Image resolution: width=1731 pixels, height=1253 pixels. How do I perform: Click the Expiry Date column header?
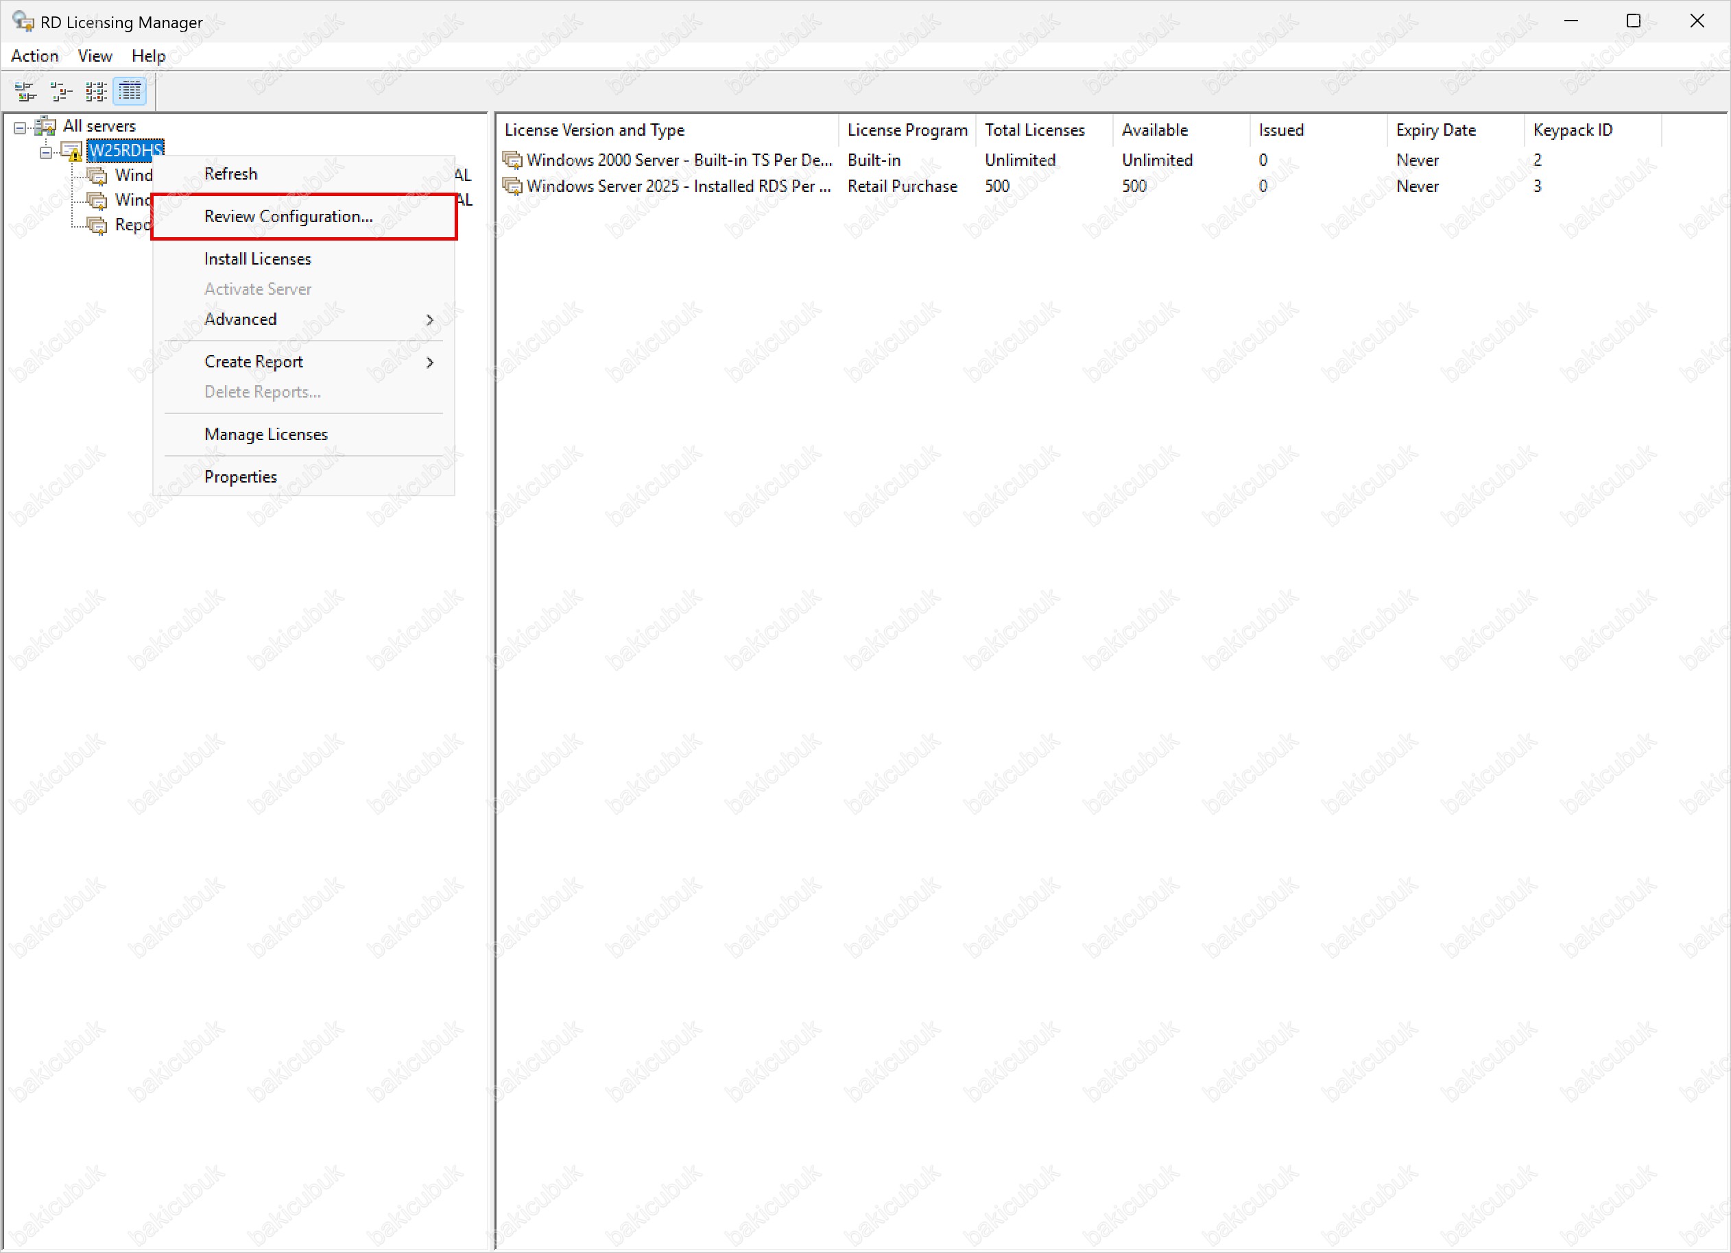(x=1435, y=130)
